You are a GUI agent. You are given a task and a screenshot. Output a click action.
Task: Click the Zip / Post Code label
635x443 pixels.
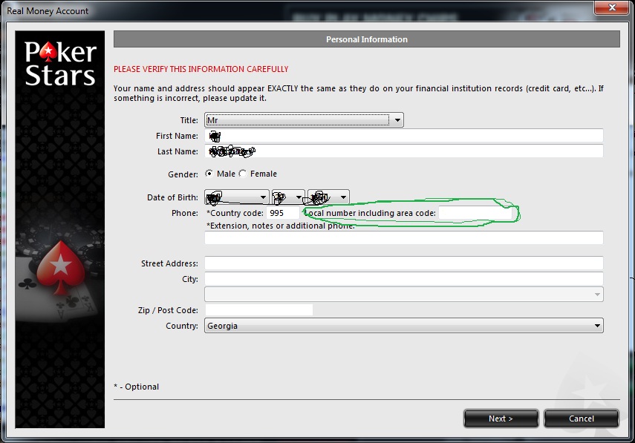(168, 310)
